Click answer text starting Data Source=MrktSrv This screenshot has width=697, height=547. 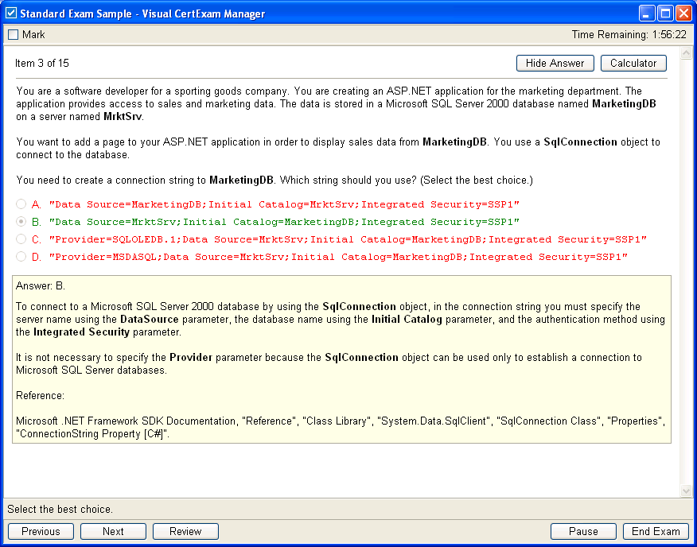coord(285,222)
